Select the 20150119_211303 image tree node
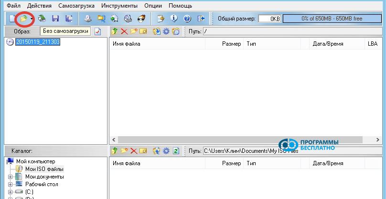386x199 pixels. tap(38, 42)
